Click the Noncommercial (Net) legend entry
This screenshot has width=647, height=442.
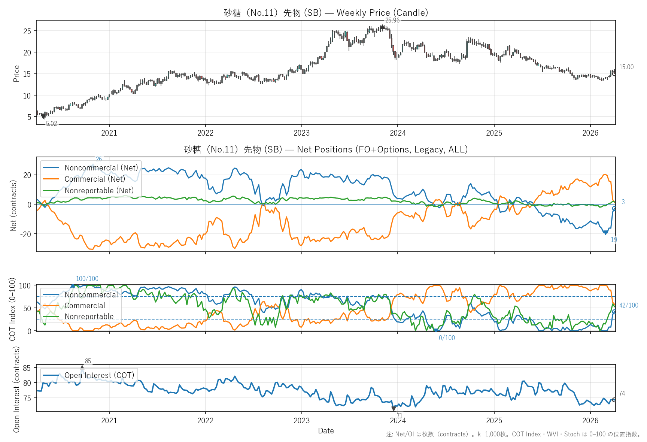pyautogui.click(x=101, y=168)
